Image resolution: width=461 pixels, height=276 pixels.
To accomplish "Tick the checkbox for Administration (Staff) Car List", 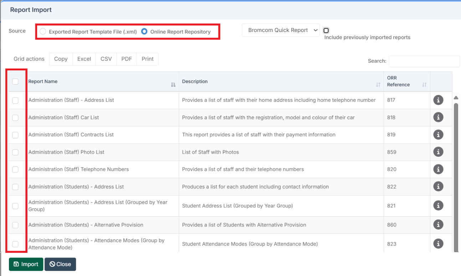I will (x=15, y=117).
